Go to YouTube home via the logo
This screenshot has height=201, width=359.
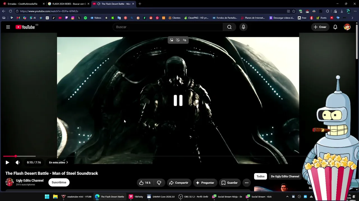pyautogui.click(x=25, y=27)
